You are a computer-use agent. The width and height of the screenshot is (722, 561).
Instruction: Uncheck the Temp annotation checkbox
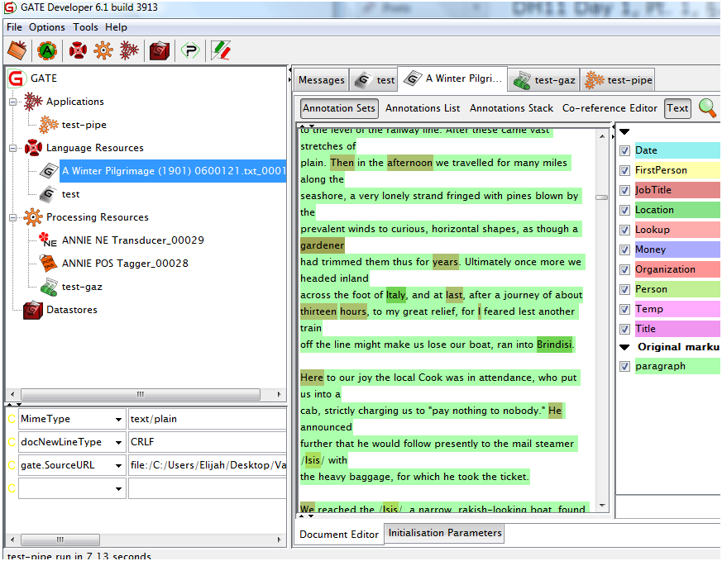tap(625, 309)
